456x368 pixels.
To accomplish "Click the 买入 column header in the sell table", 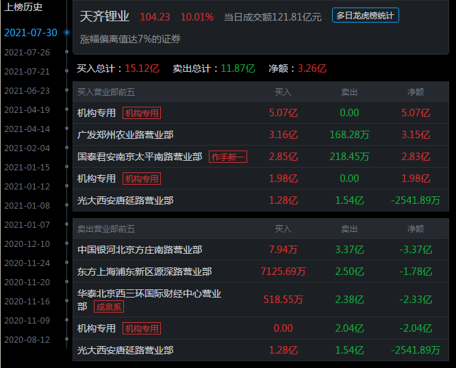I will 283,229.
